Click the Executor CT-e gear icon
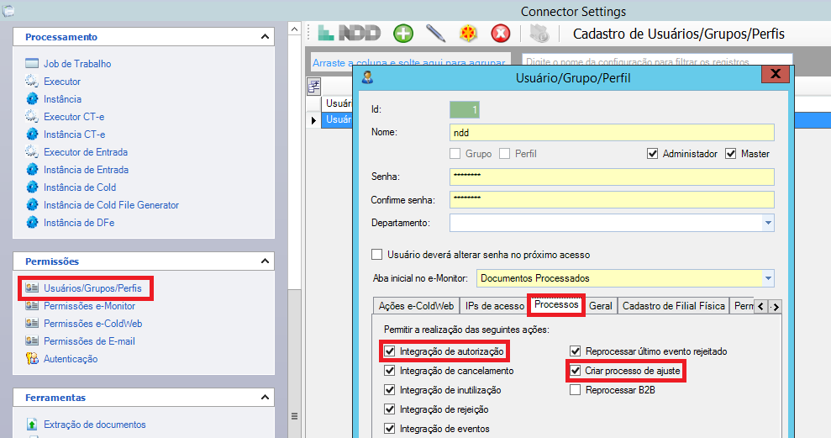The image size is (831, 438). pyautogui.click(x=32, y=116)
